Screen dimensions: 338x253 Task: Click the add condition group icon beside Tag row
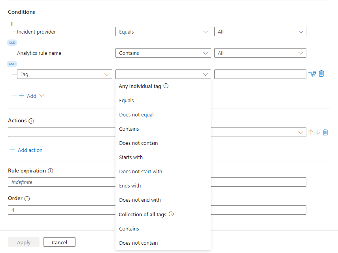(x=312, y=74)
